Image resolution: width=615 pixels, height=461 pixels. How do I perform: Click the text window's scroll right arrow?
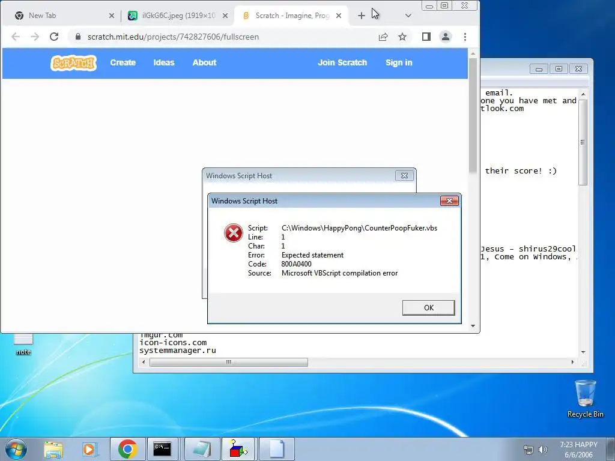click(x=572, y=362)
